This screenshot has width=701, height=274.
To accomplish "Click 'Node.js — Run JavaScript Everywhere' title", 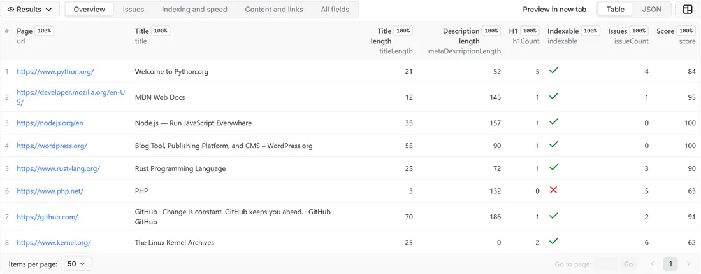I will point(193,123).
